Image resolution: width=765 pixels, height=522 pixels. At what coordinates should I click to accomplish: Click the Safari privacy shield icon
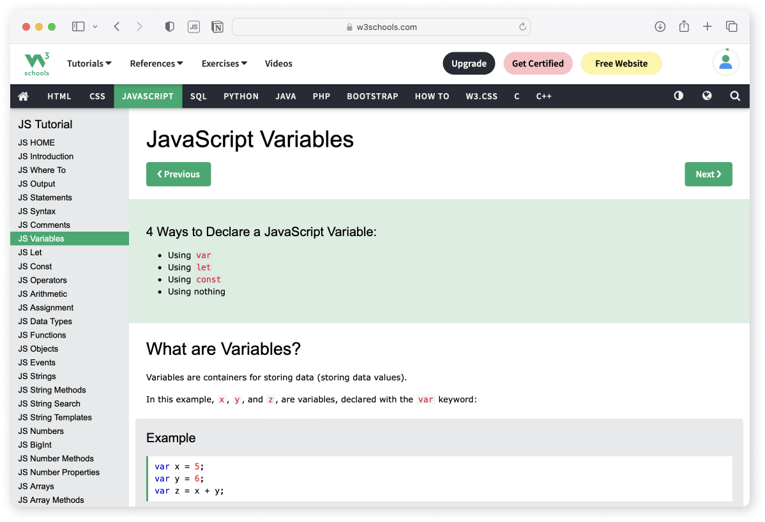pyautogui.click(x=169, y=27)
